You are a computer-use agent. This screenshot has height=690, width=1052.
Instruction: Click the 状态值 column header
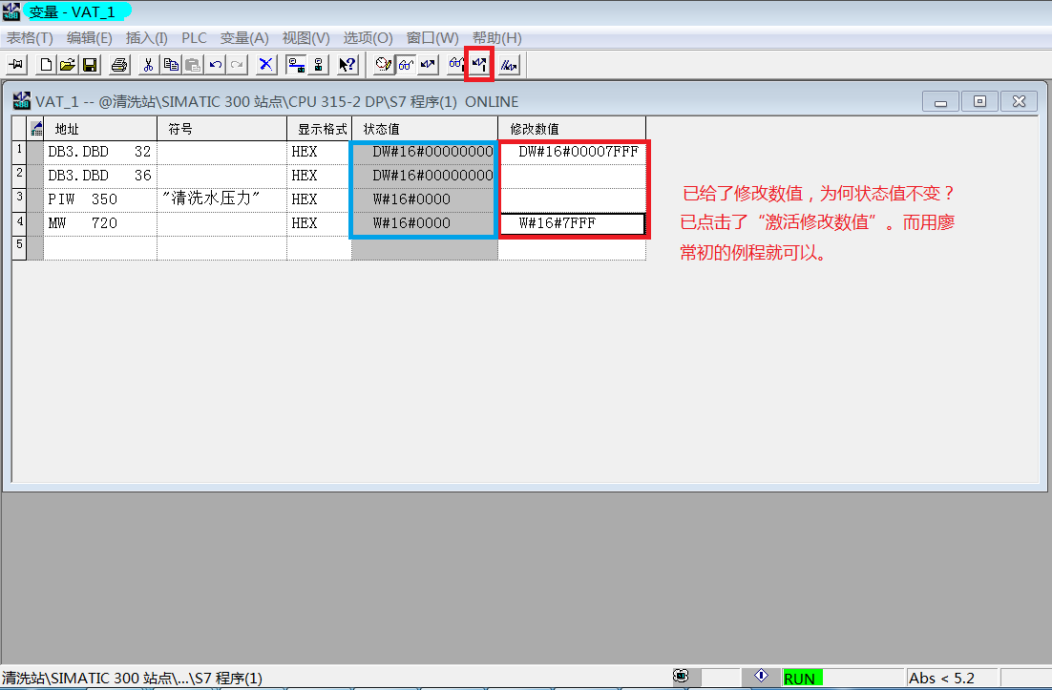click(x=425, y=129)
